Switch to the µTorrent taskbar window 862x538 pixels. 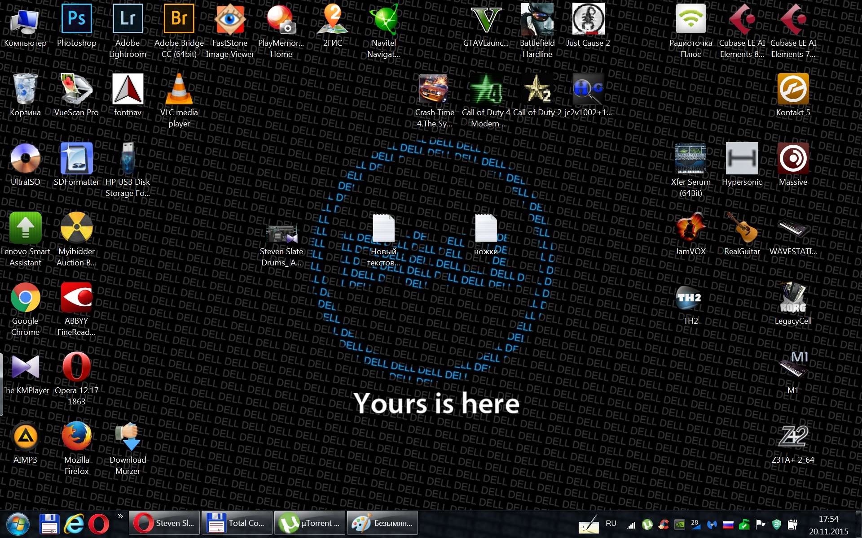pos(310,523)
